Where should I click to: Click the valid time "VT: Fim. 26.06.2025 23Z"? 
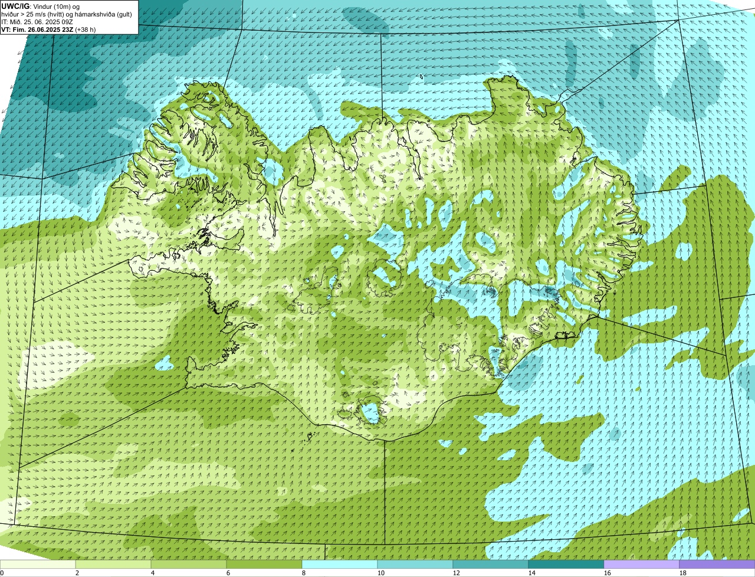tap(38, 29)
